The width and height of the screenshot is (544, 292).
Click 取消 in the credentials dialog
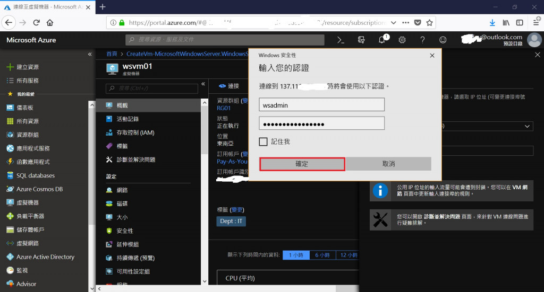tap(388, 164)
